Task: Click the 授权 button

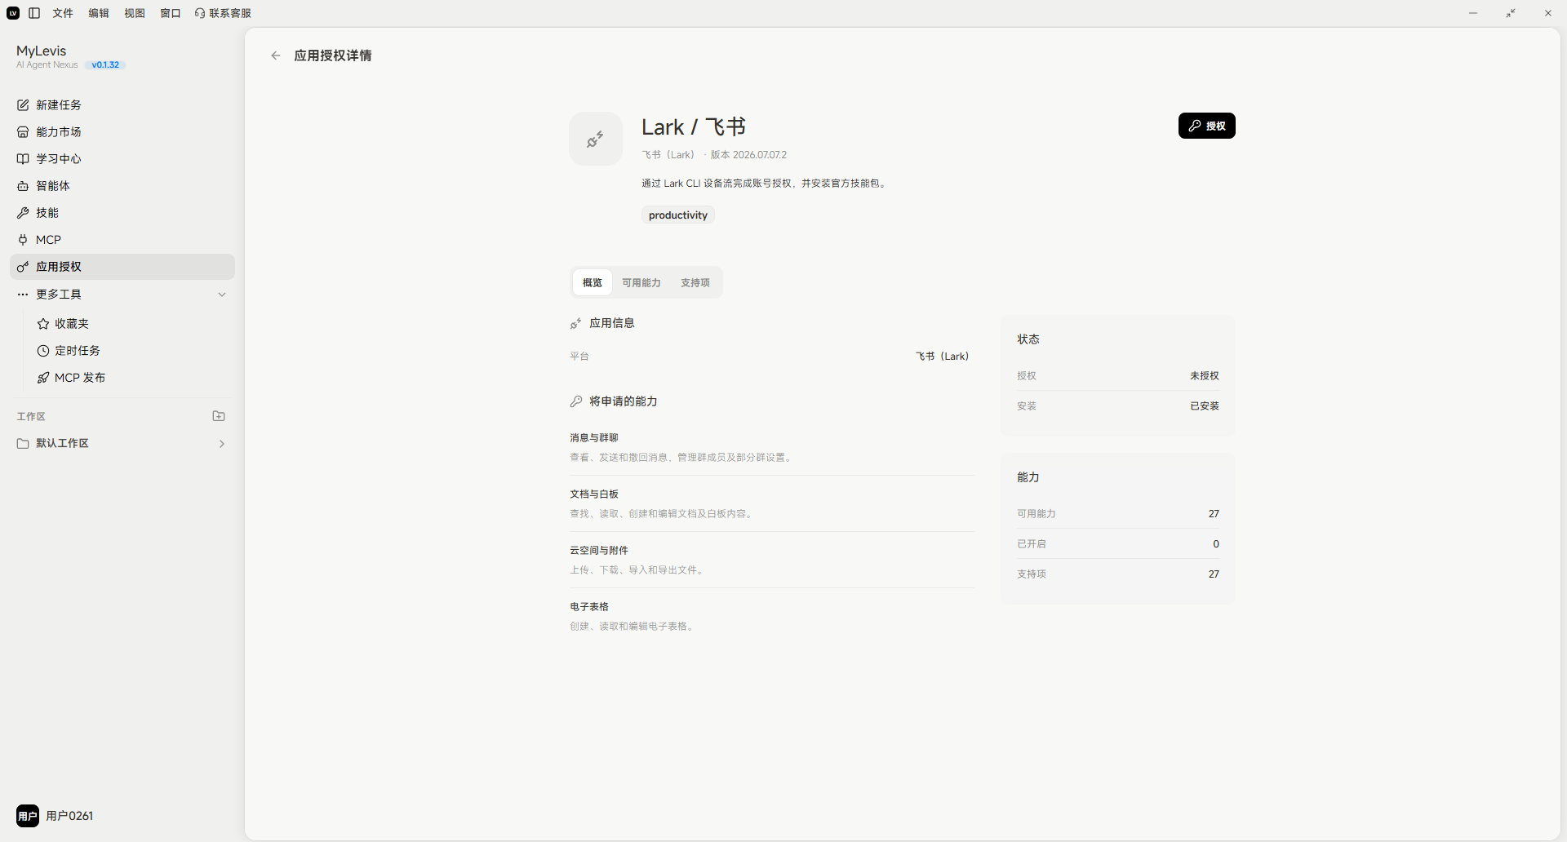Action: (x=1206, y=126)
